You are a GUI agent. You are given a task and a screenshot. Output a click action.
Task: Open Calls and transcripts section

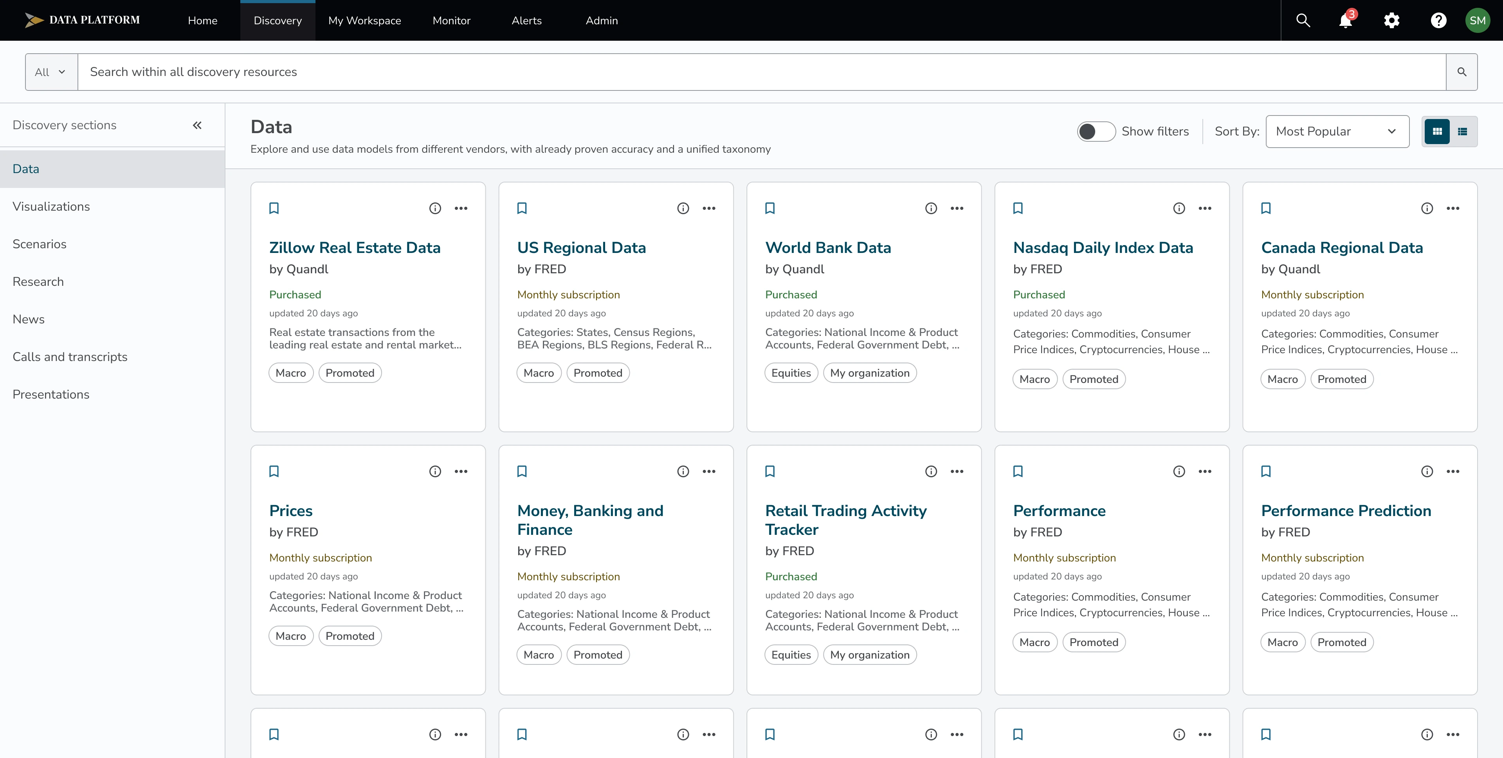(112, 357)
